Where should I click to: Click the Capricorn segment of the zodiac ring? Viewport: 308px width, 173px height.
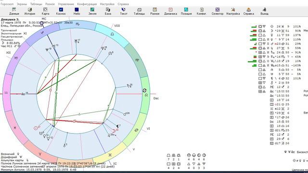coord(16,58)
